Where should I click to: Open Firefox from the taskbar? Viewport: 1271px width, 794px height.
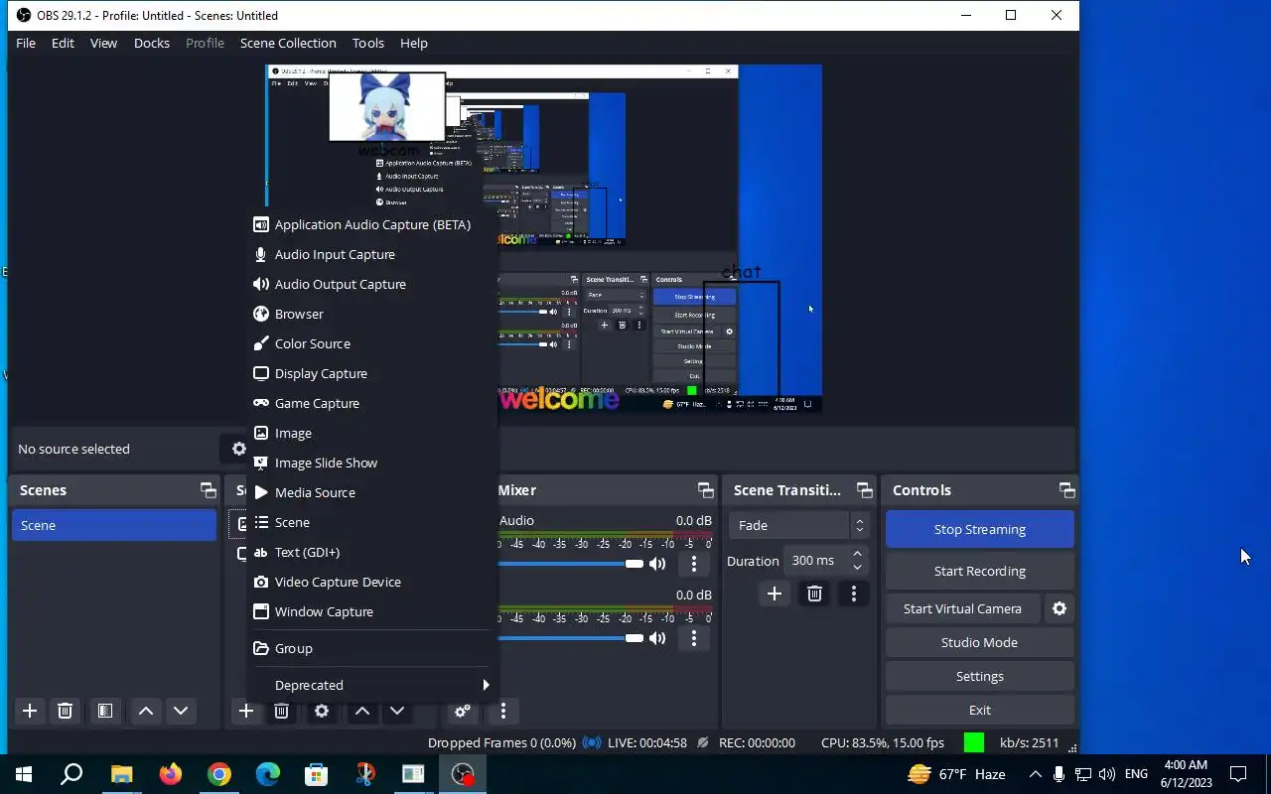(171, 774)
